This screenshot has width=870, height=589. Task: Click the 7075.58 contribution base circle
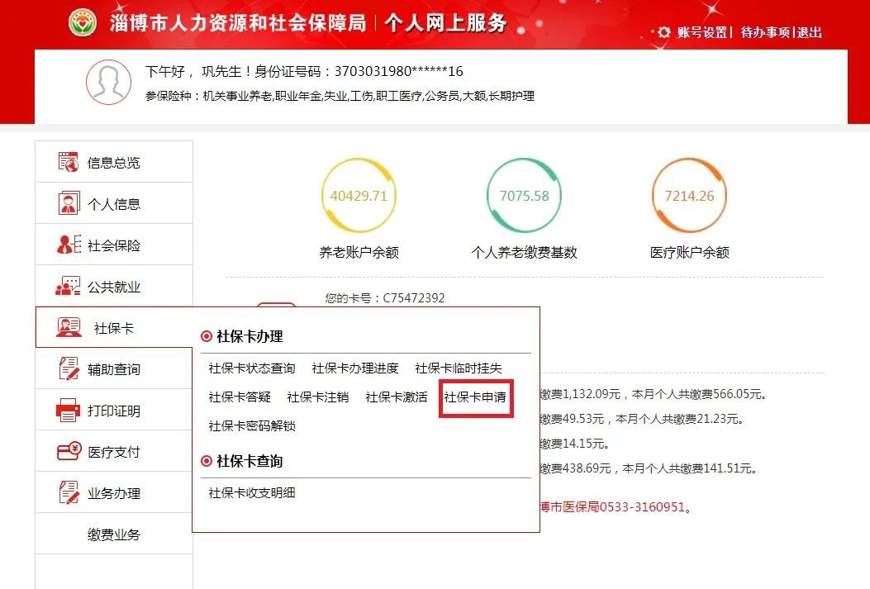525,195
